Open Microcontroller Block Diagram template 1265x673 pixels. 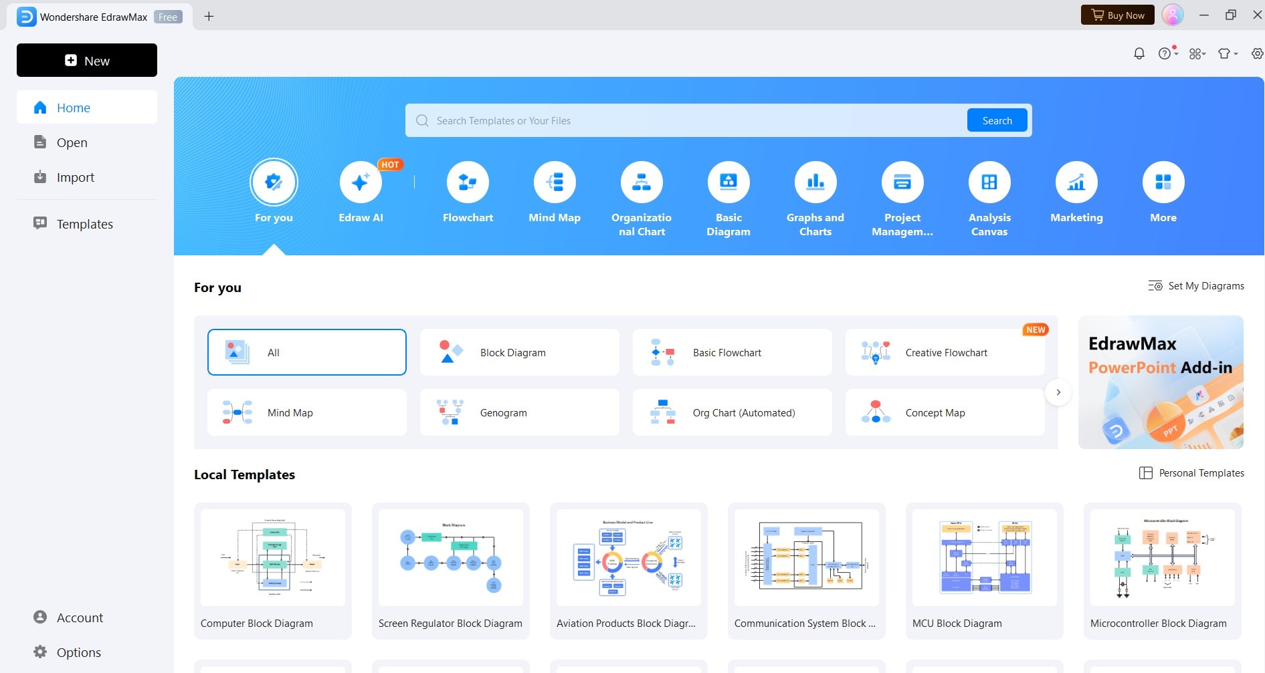pos(1163,571)
